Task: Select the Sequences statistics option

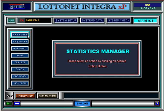Action: pos(20,42)
